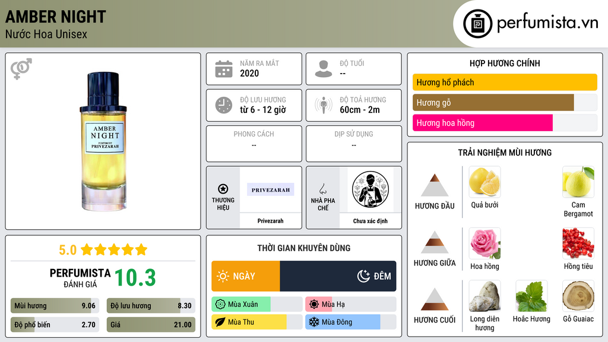Click the longevity value từ 6 - 12 giờ
Screen dimensions: 608x342
coord(263,110)
